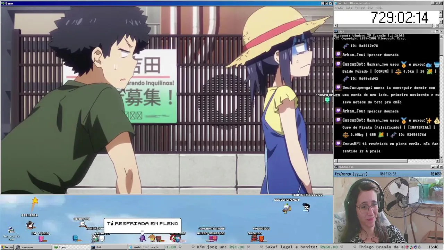Screen dimensions: 444x250
Task: Click the Bloco de notas icon in title bar
Action: point(336,3)
